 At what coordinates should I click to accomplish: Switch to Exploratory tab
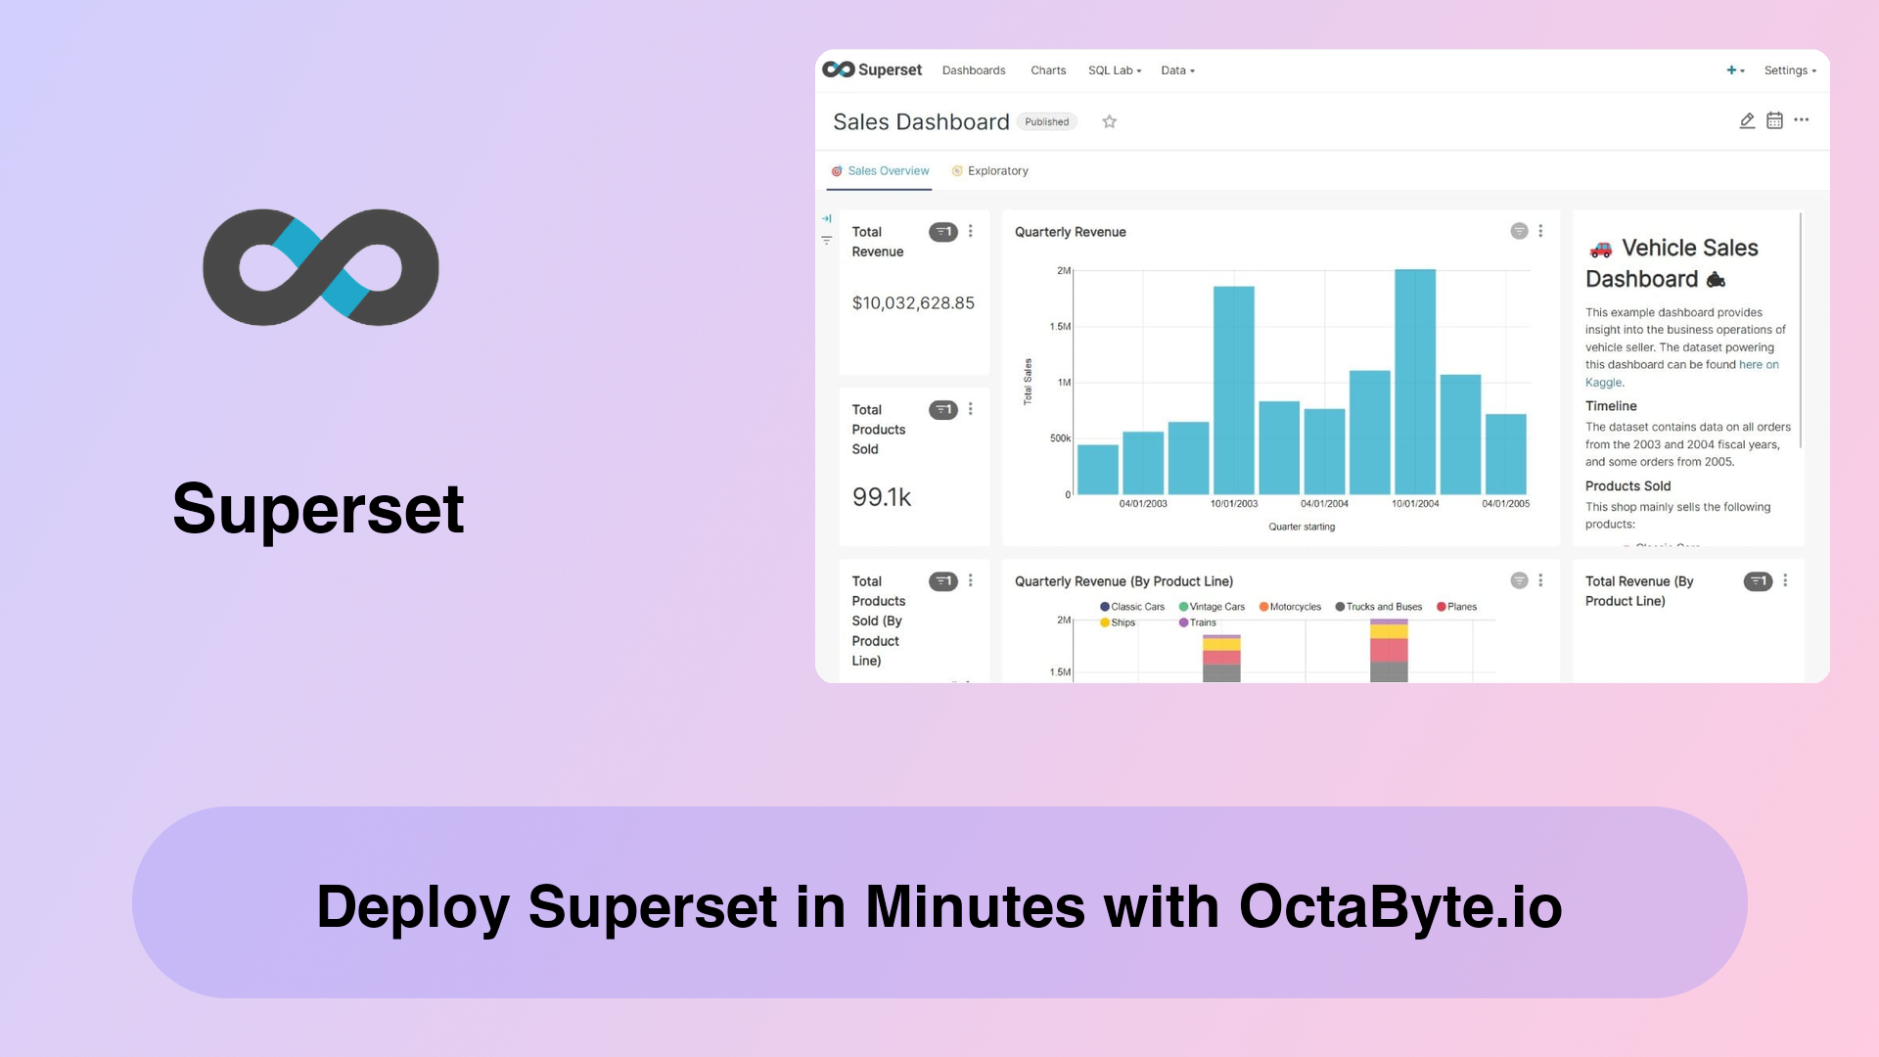pyautogui.click(x=996, y=170)
